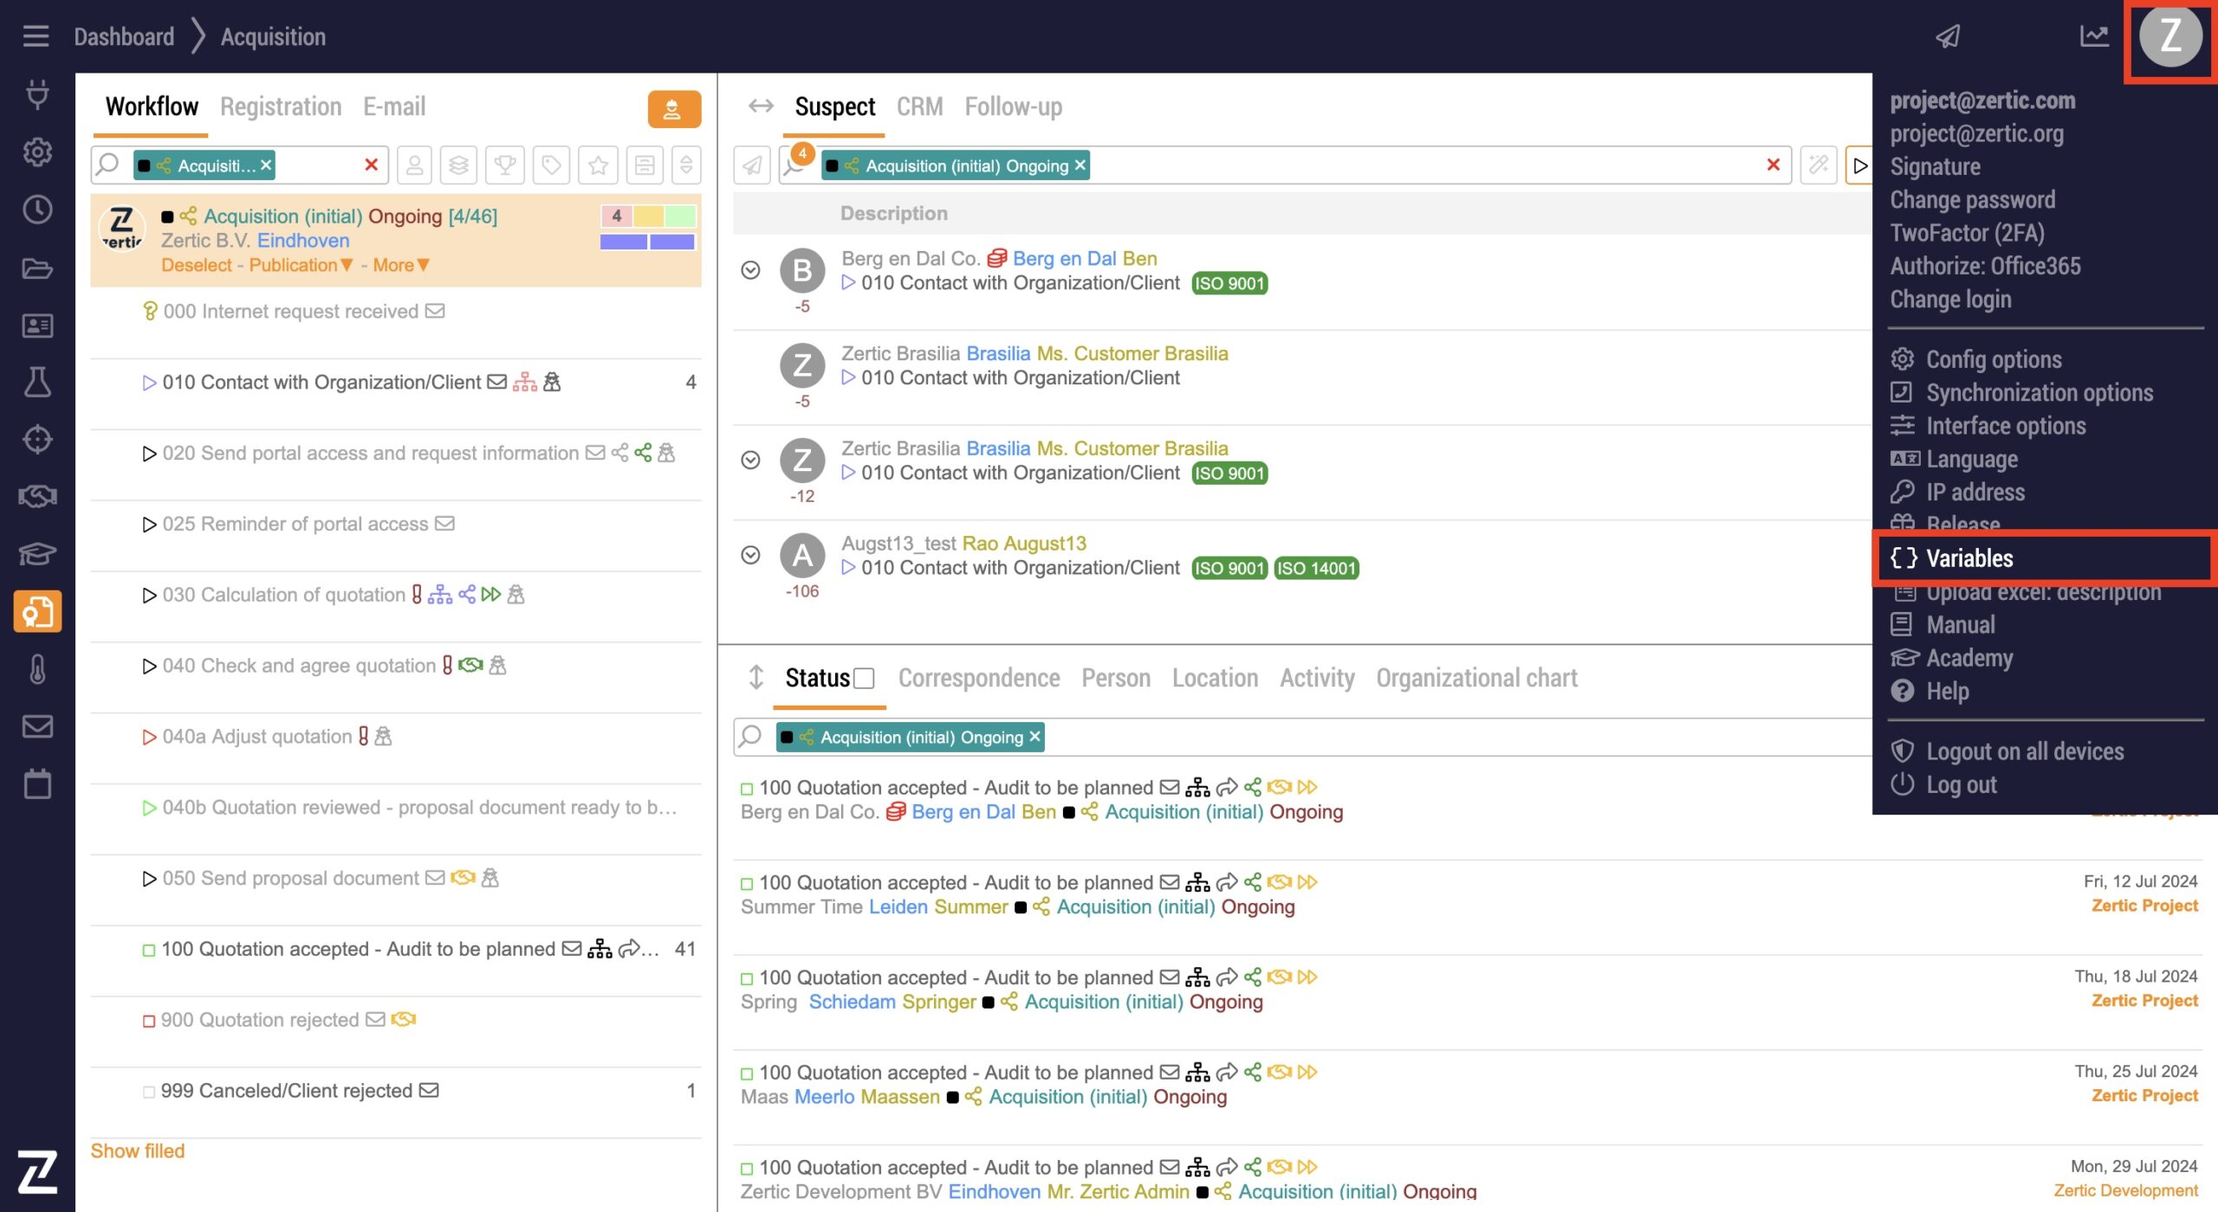Click the tag filter icon in Workflow toolbar

coord(551,164)
